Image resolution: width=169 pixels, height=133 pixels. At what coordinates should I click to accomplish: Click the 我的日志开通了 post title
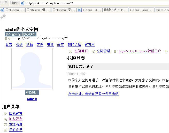[81, 66]
